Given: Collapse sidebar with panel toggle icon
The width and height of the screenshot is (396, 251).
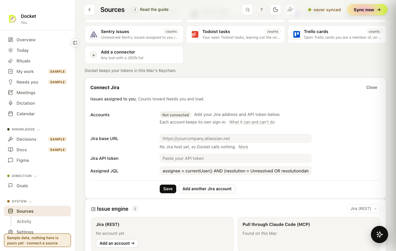Looking at the screenshot, I should [x=75, y=43].
